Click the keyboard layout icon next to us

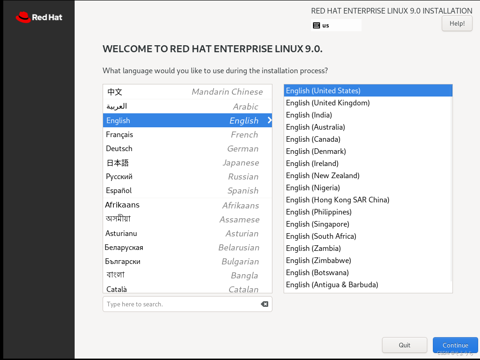[317, 25]
